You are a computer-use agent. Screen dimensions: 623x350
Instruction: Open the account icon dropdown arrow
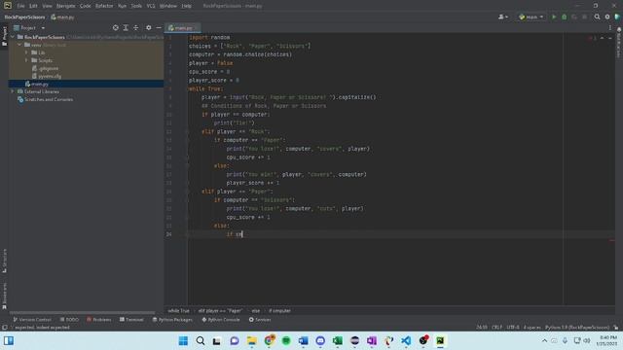click(x=506, y=17)
